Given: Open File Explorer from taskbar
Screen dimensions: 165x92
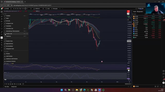Looking at the screenshot, I should [x=77, y=90].
